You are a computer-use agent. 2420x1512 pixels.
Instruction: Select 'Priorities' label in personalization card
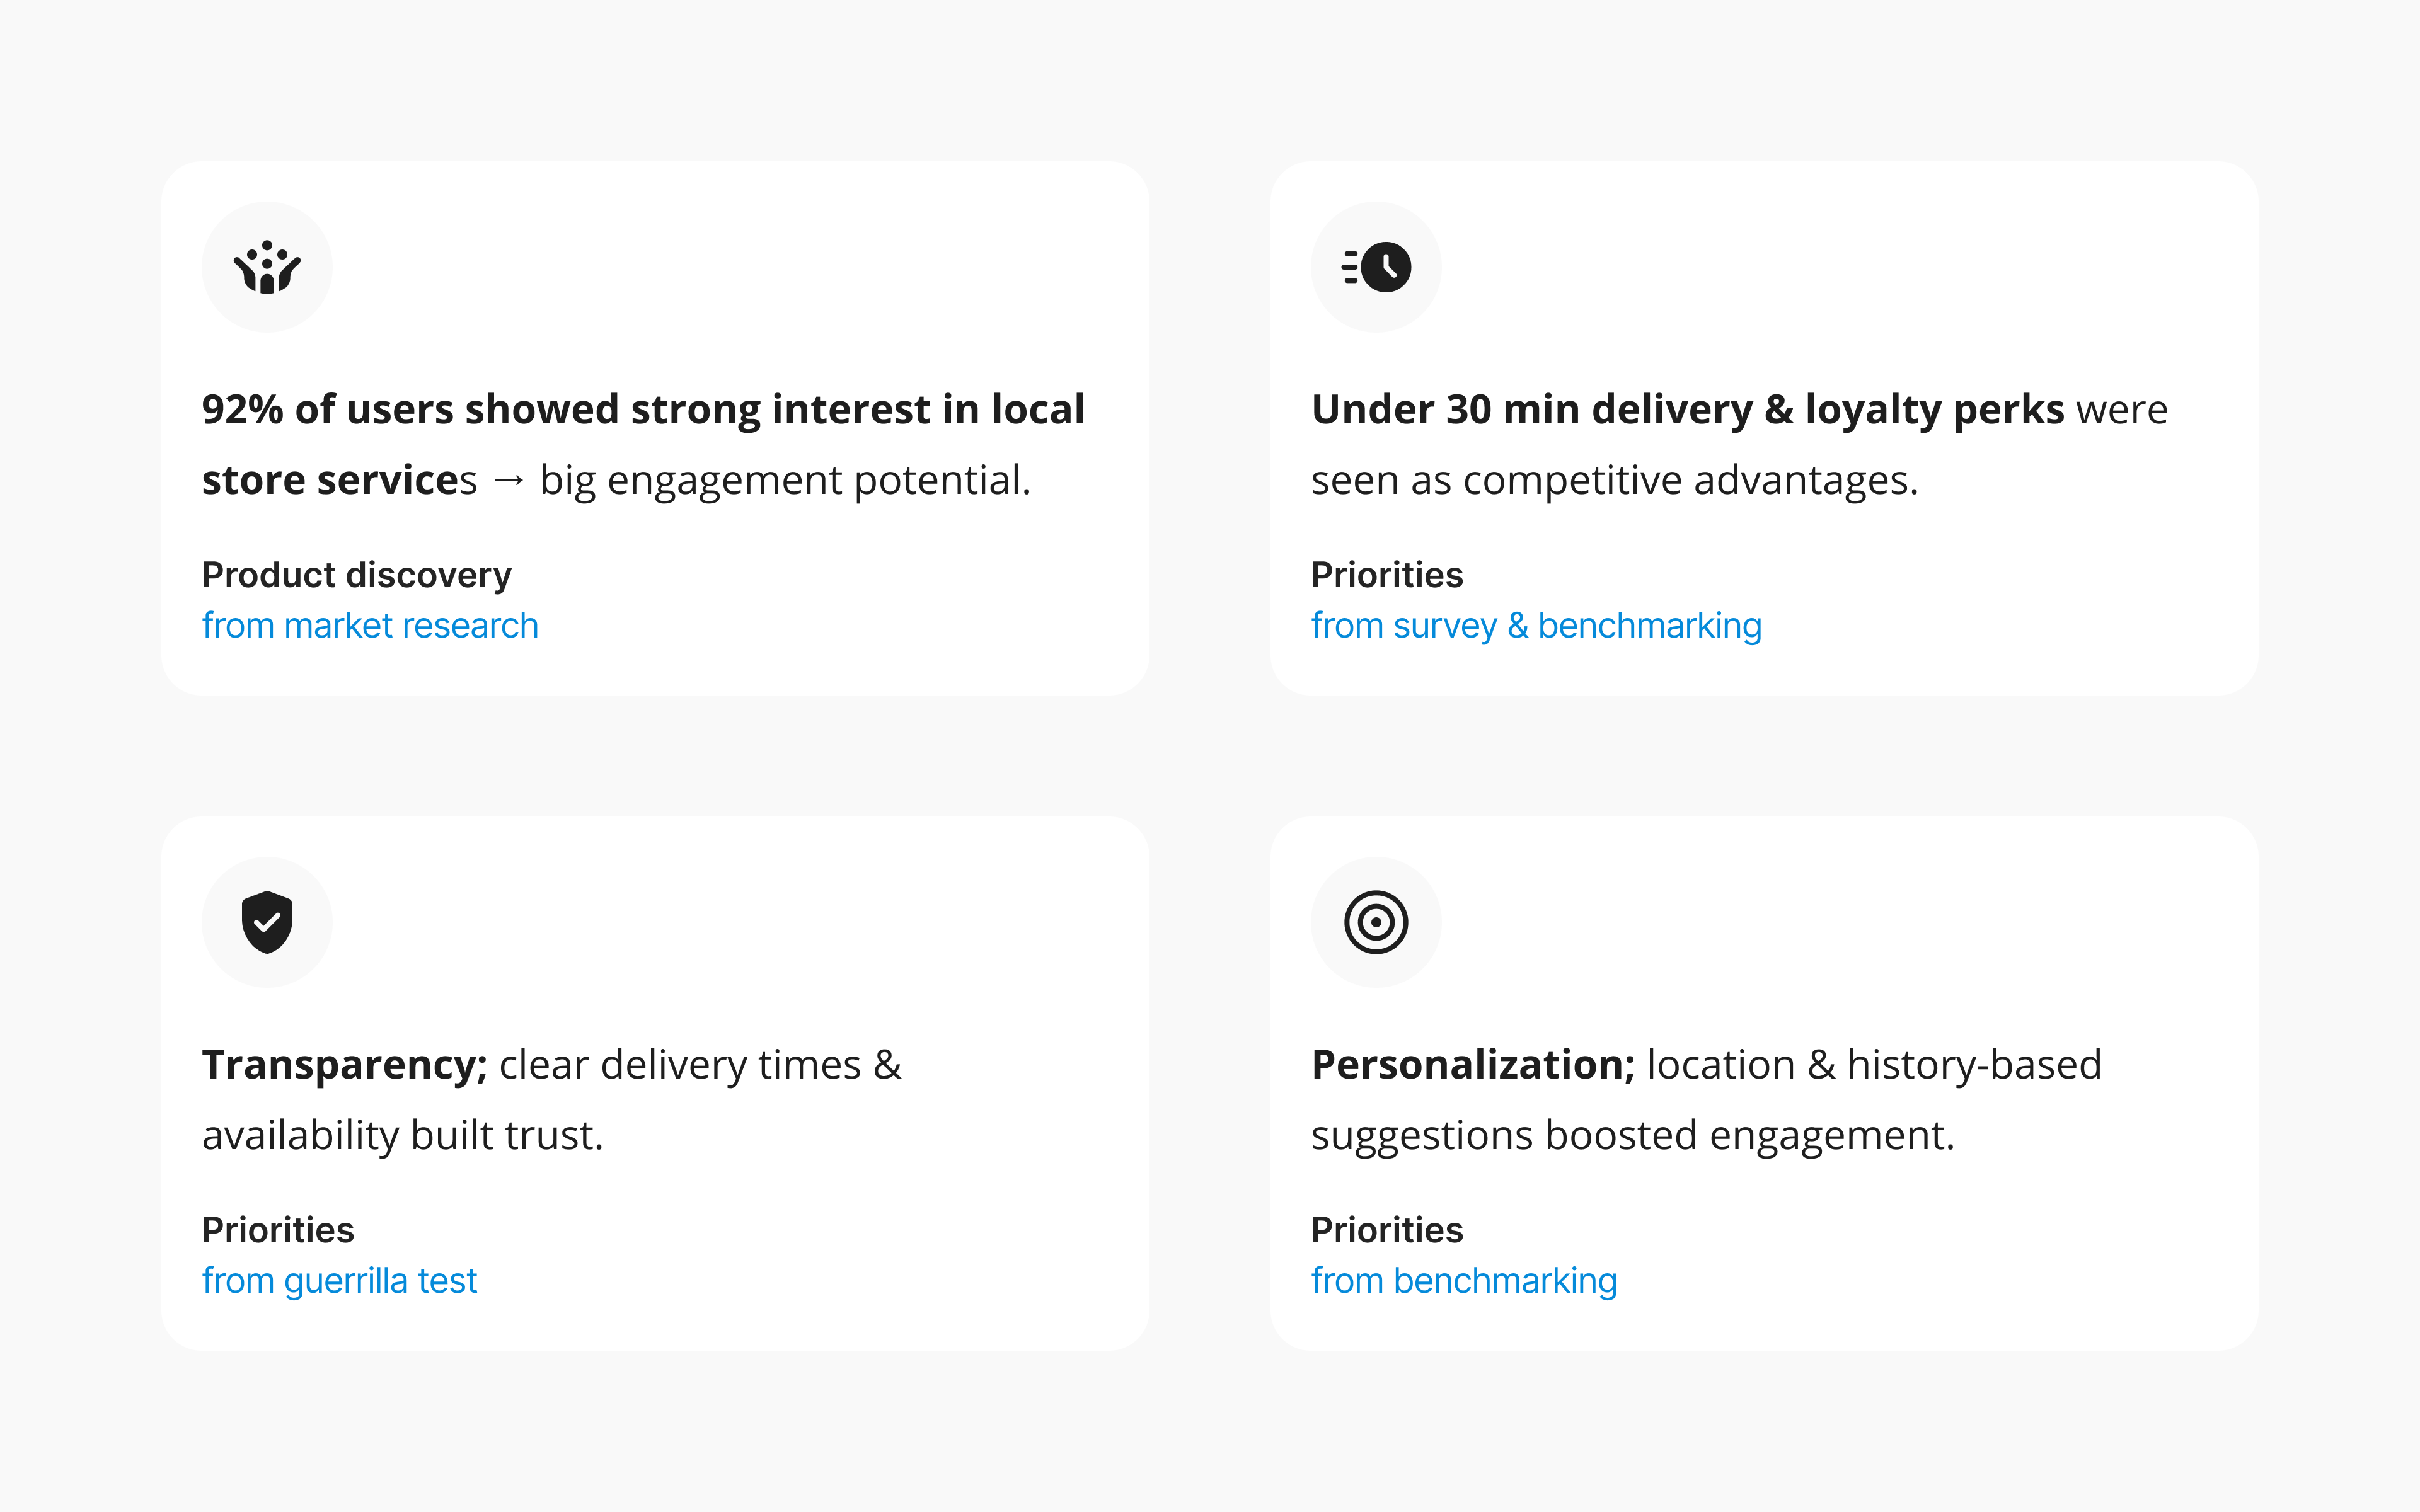[1387, 1230]
